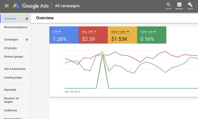Image resolution: width=198 pixels, height=119 pixels.
Task: Click home icon beside Overview
Action: click(x=27, y=19)
